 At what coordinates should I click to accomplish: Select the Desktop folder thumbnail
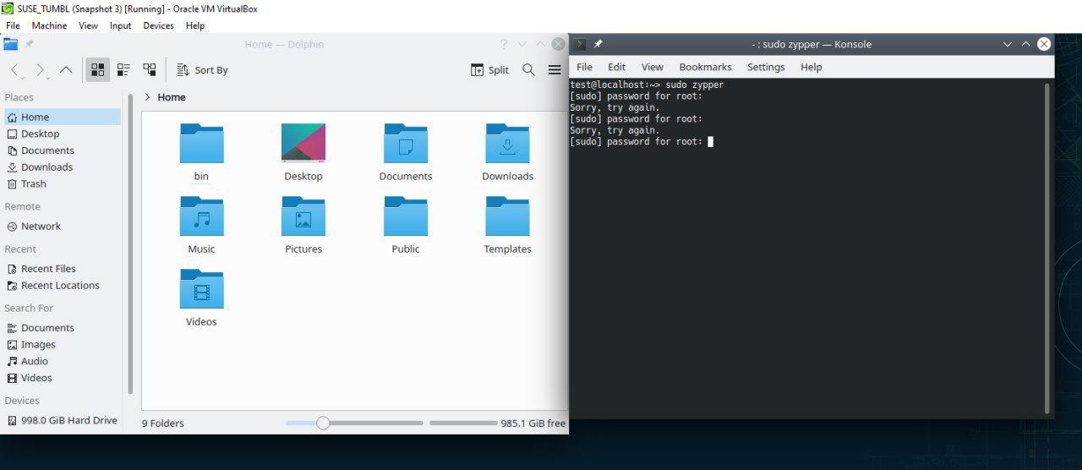coord(303,143)
